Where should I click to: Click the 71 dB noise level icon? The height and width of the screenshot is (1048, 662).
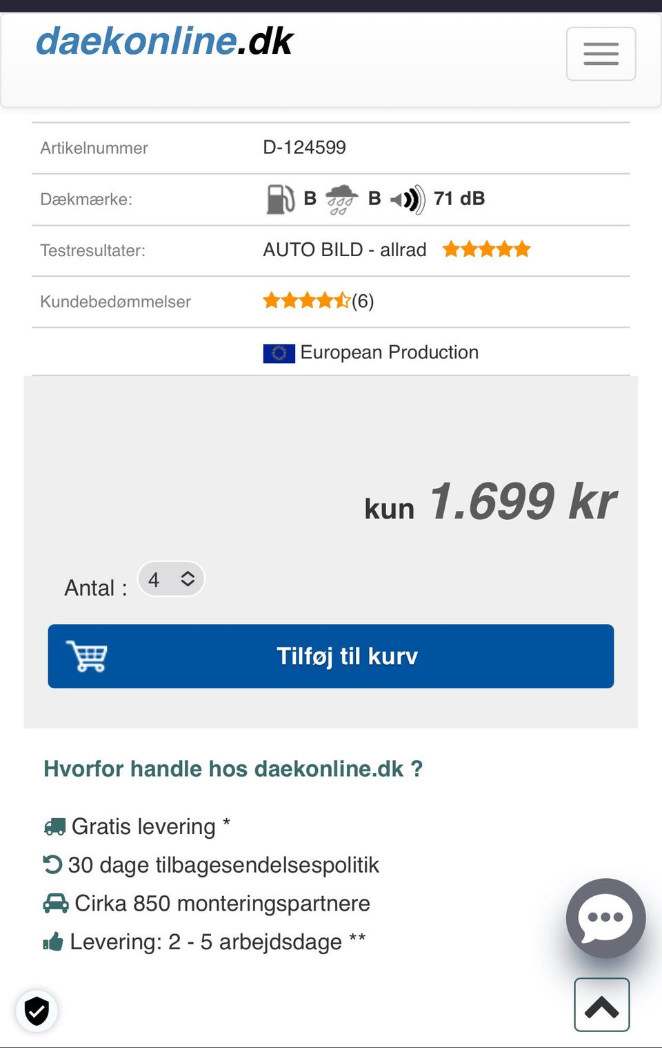click(408, 200)
